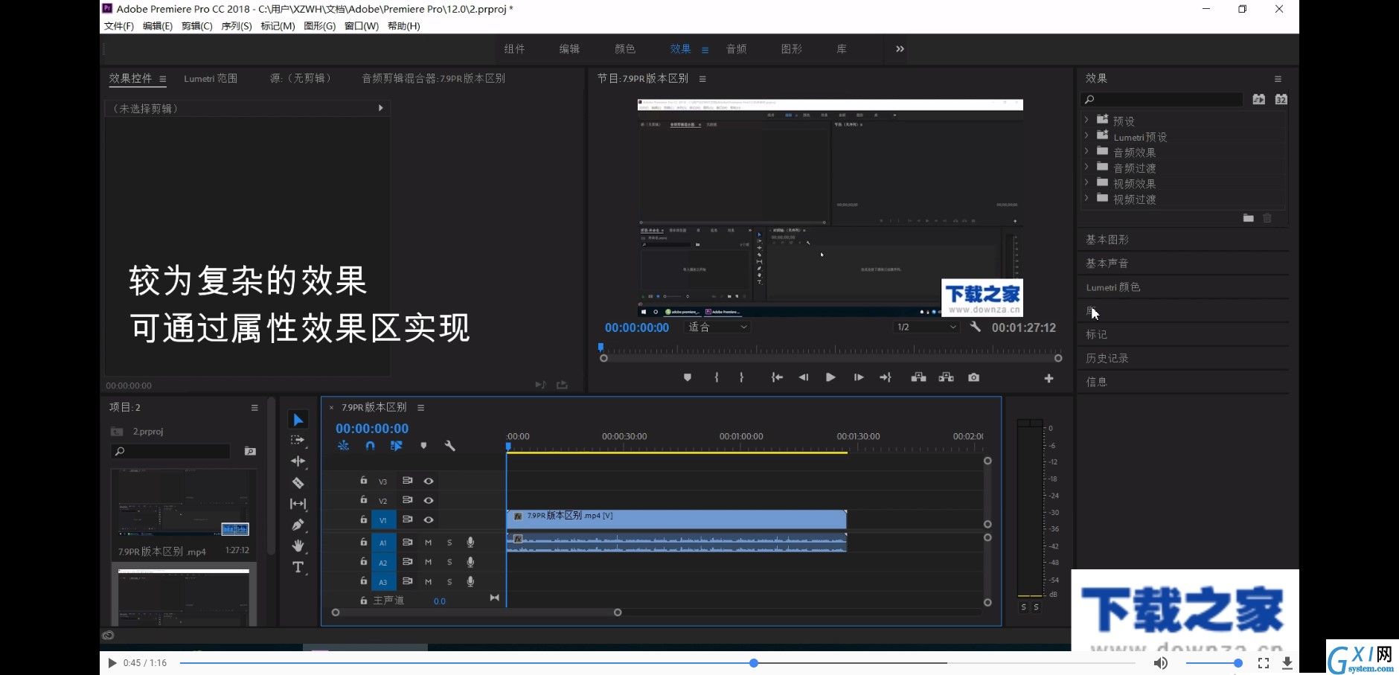
Task: Toggle V3 track eye visibility
Action: point(429,481)
